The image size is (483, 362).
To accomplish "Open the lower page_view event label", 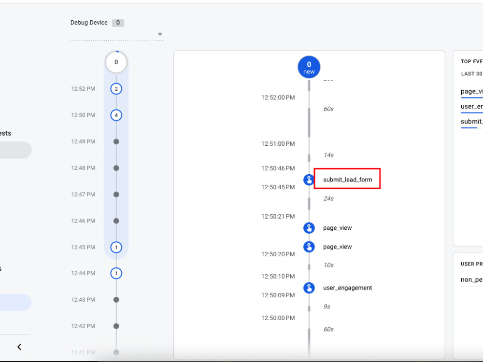I will (337, 247).
